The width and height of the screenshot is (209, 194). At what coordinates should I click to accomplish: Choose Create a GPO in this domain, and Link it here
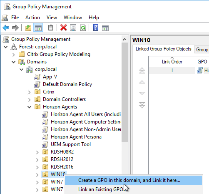[133, 180]
